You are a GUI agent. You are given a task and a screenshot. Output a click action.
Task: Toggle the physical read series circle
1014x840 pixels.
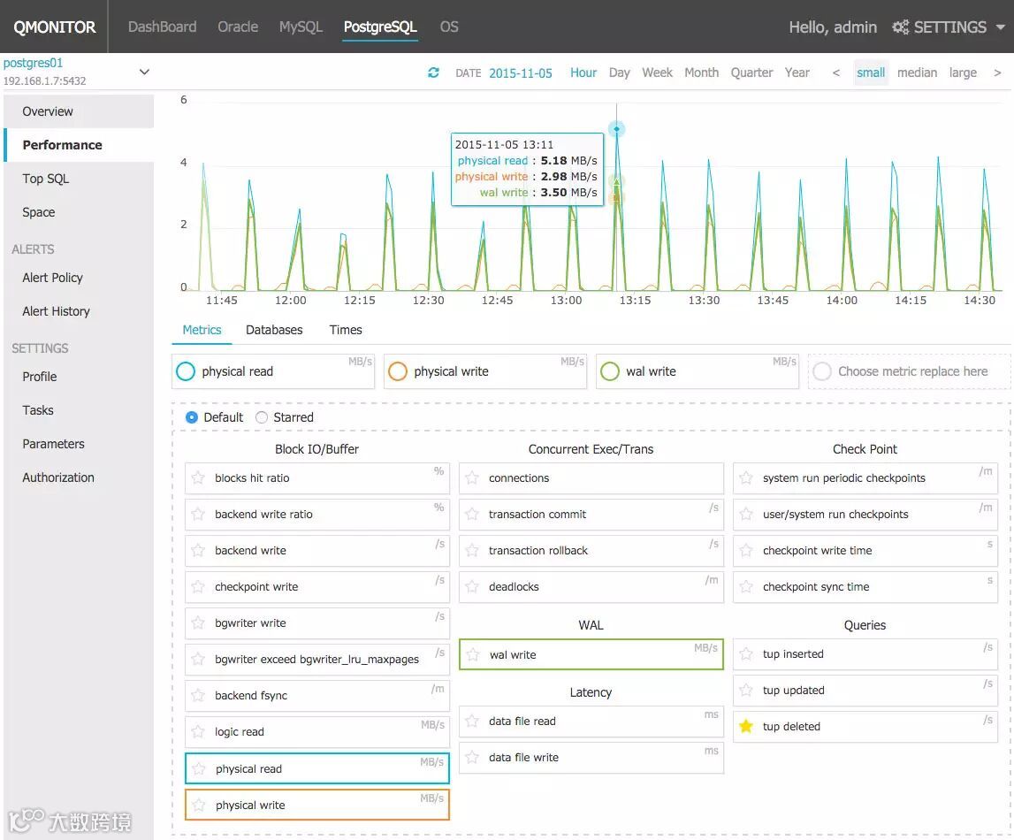(186, 371)
